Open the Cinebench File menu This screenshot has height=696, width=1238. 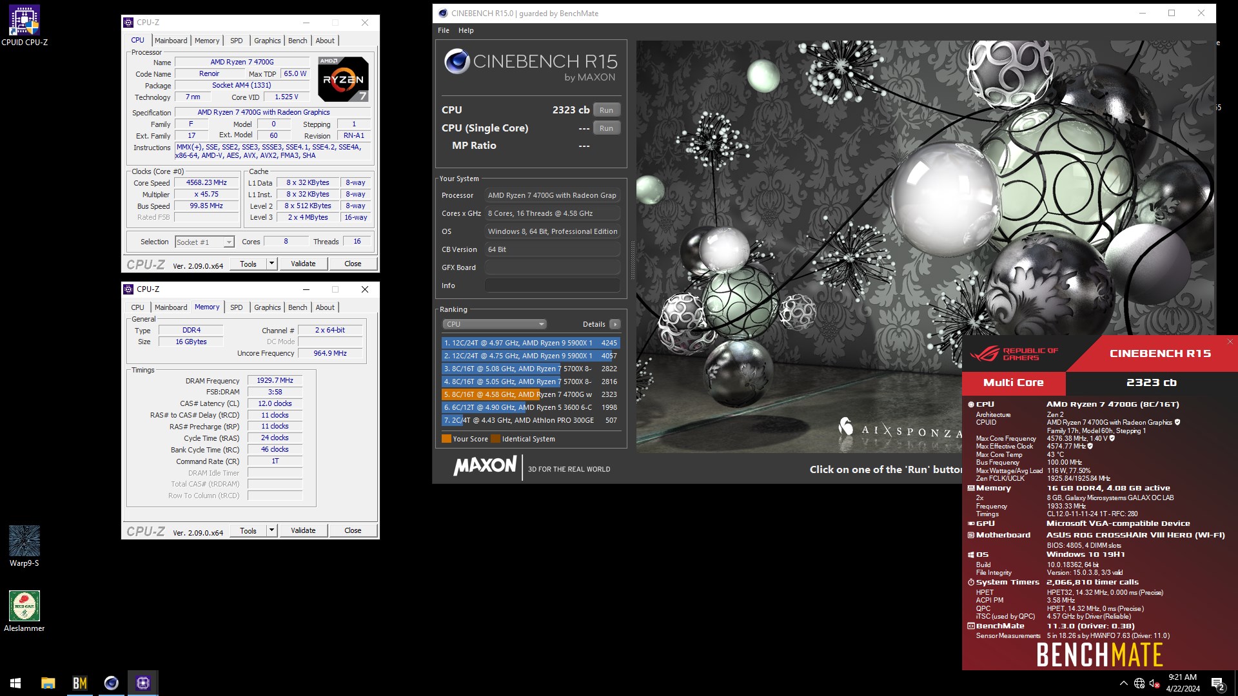pyautogui.click(x=444, y=30)
